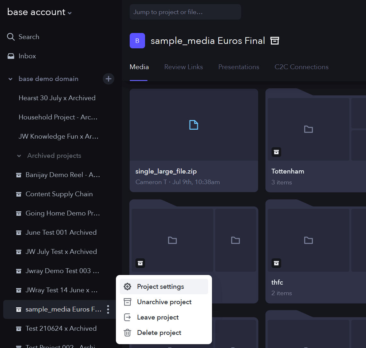This screenshot has width=366, height=348.
Task: Choose Delete project menu entry
Action: [x=164, y=333]
